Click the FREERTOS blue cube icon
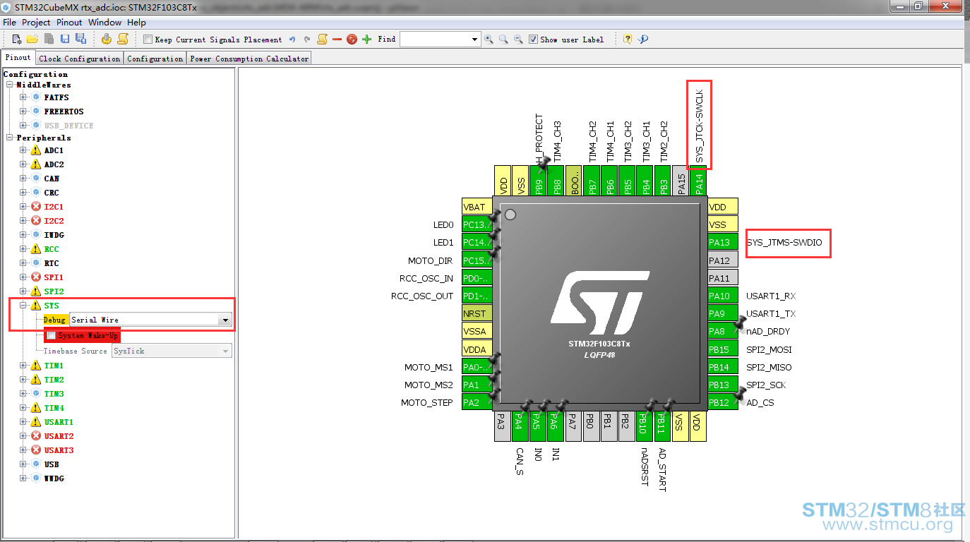 pyautogui.click(x=36, y=112)
